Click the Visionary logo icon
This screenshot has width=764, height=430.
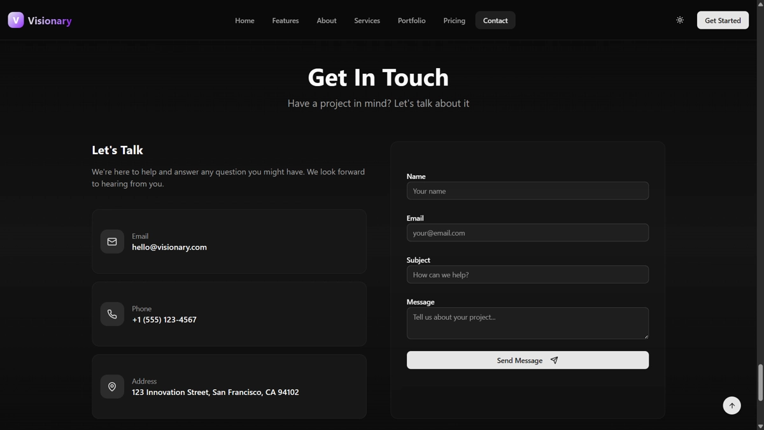point(16,20)
